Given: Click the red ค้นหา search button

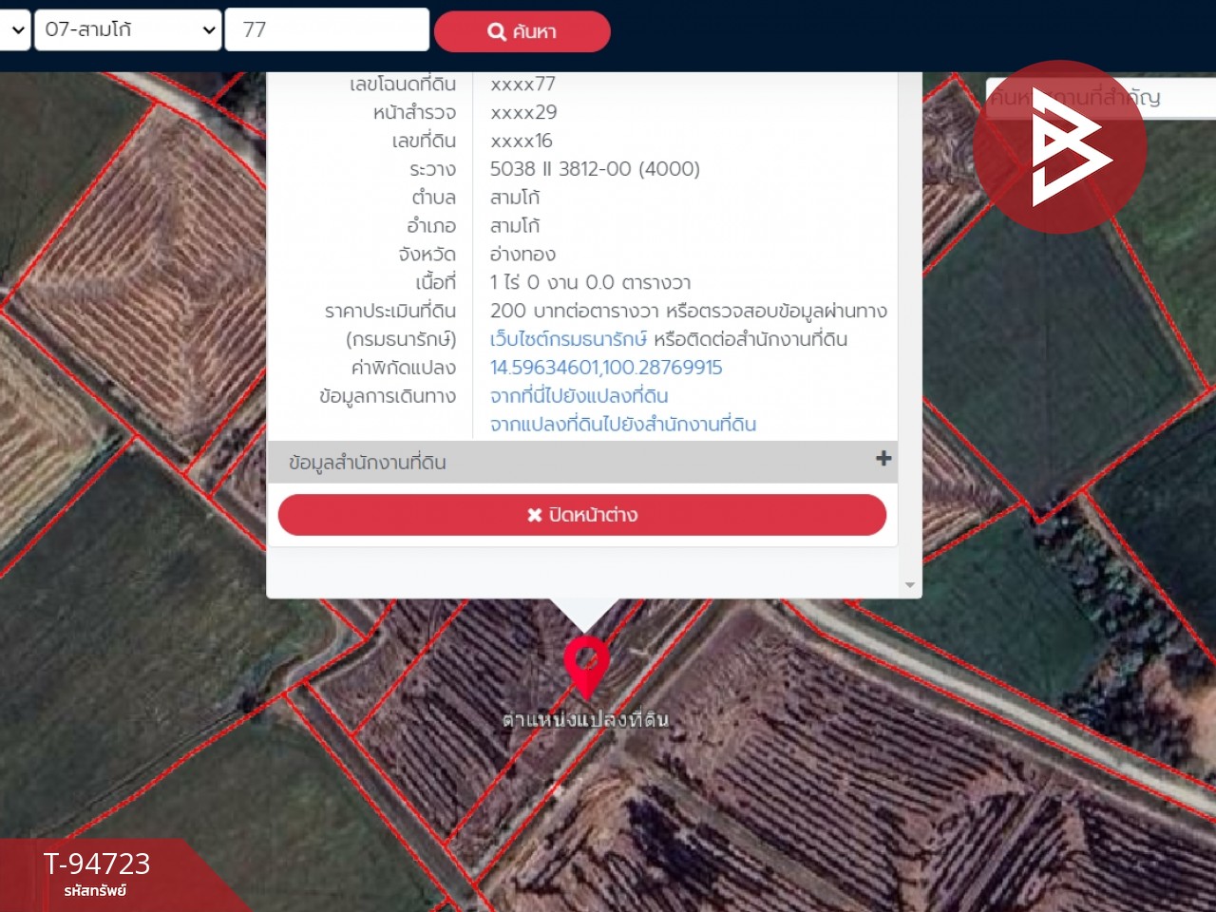Looking at the screenshot, I should tap(522, 31).
